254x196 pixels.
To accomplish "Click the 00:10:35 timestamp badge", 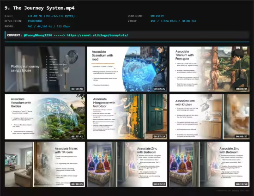I will (77, 184).
